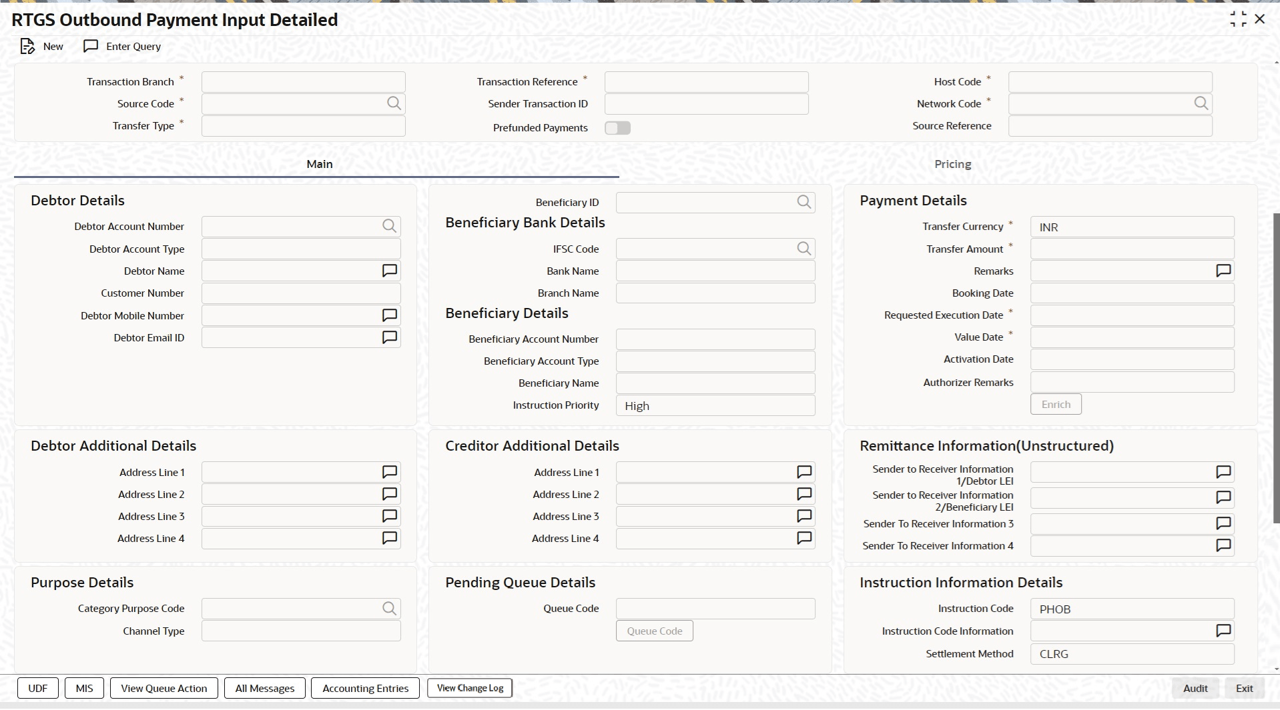Open Remarks popup editor icon

(1223, 271)
